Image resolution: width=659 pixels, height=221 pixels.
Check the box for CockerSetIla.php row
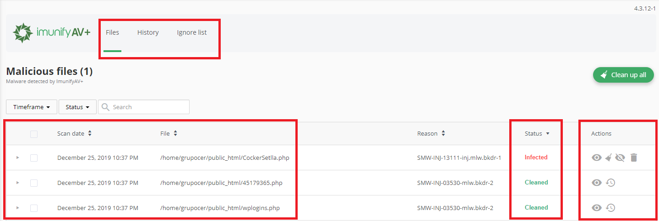(34, 158)
